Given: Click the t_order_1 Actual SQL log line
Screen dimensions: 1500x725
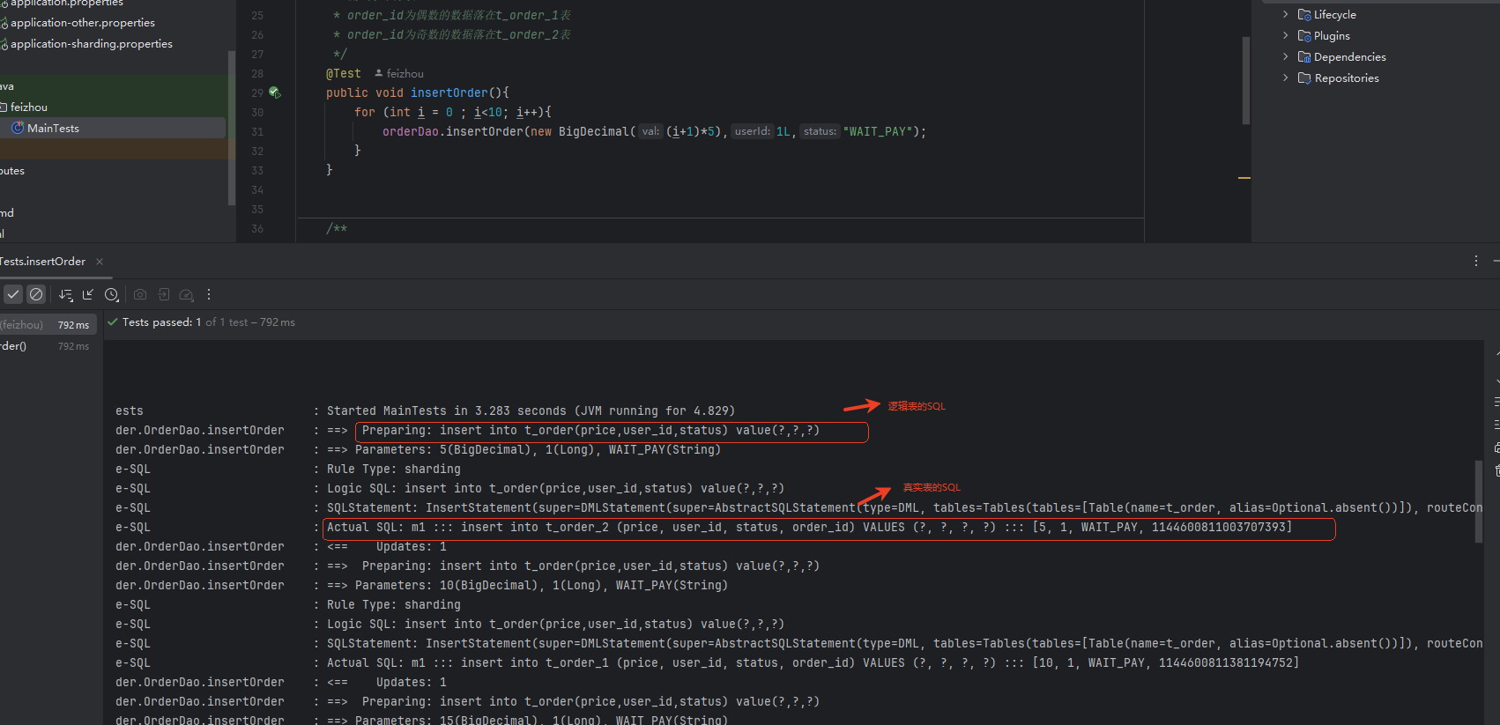Looking at the screenshot, I should pos(813,662).
